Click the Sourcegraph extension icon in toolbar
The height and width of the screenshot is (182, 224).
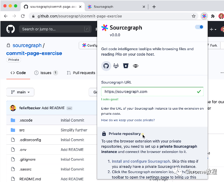click(x=204, y=16)
